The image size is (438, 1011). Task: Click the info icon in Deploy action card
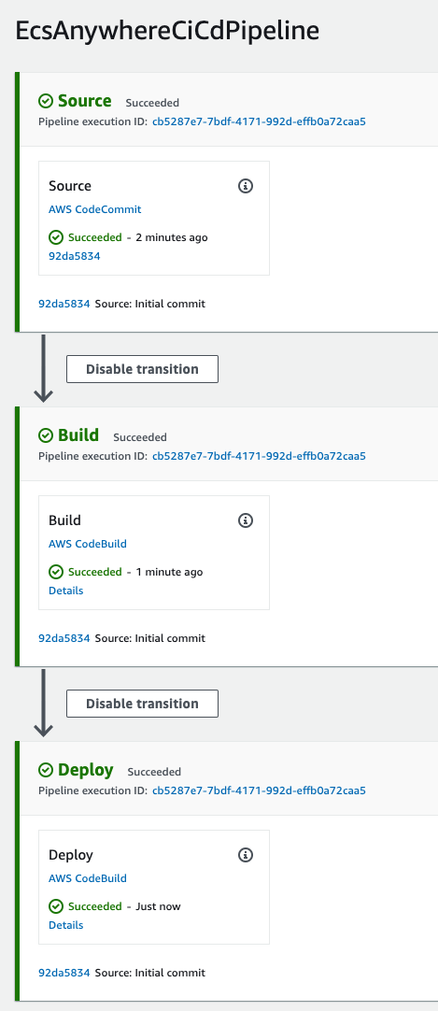tap(246, 855)
